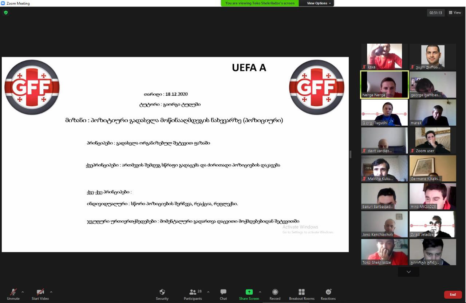
Task: Expand share options arrow beside Share Screen
Action: coord(260,292)
